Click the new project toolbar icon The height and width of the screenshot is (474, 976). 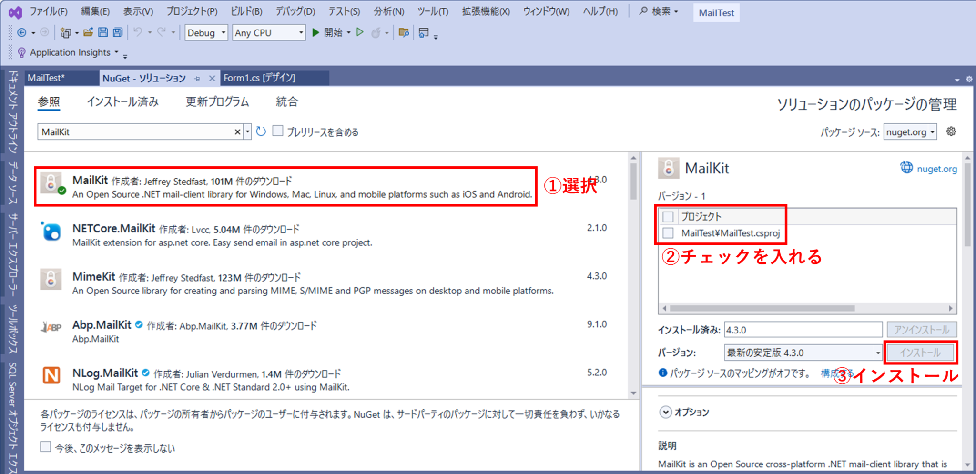click(66, 32)
